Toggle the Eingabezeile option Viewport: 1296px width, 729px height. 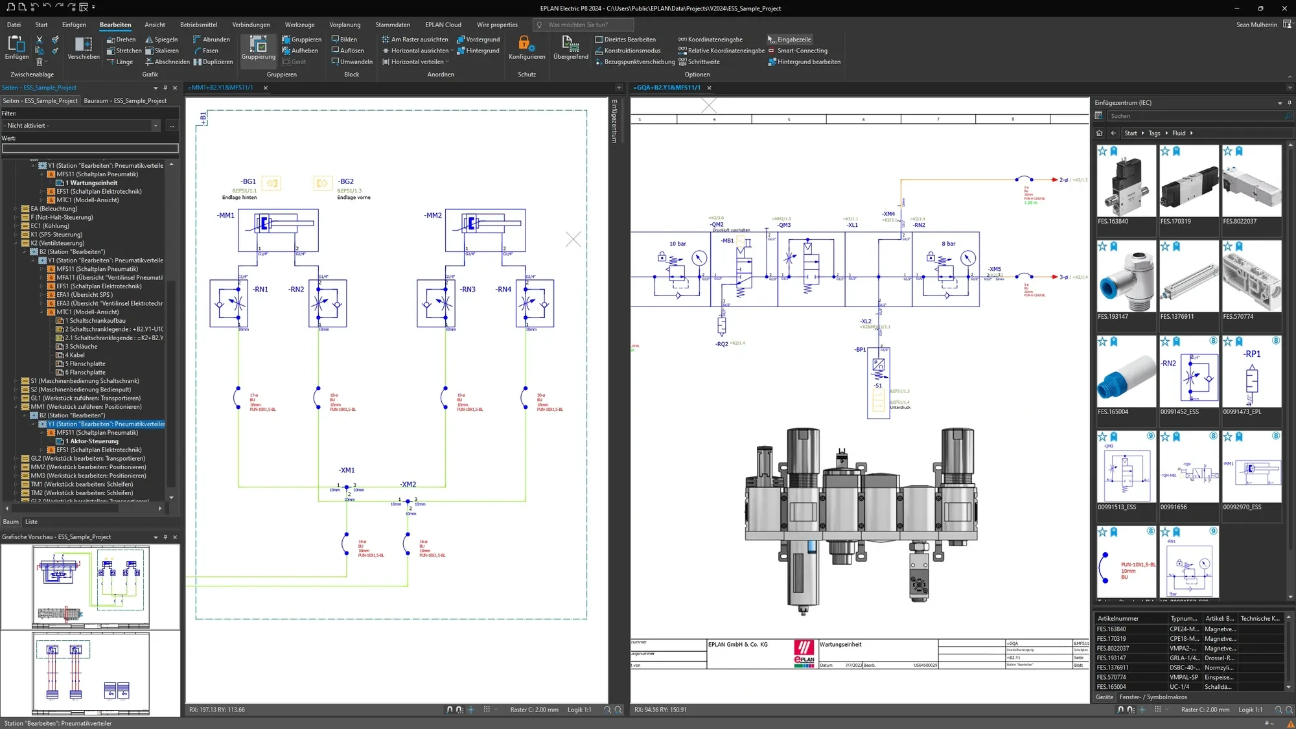(789, 40)
